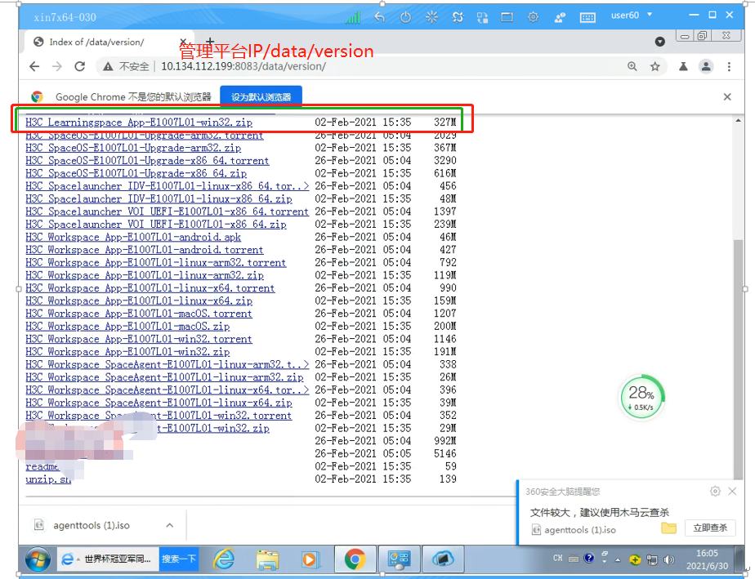Open H3C_Workspace_App win32.torrent link
The width and height of the screenshot is (755, 579).
click(139, 339)
